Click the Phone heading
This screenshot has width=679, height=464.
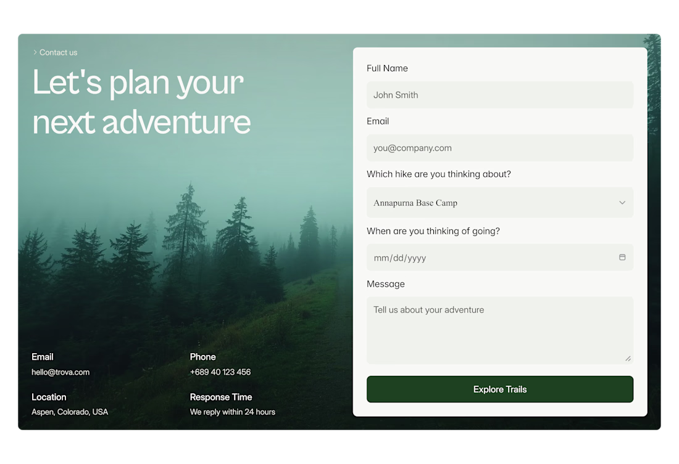point(202,357)
